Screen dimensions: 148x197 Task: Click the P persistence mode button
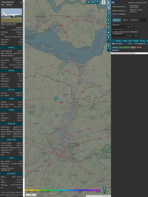click(109, 37)
